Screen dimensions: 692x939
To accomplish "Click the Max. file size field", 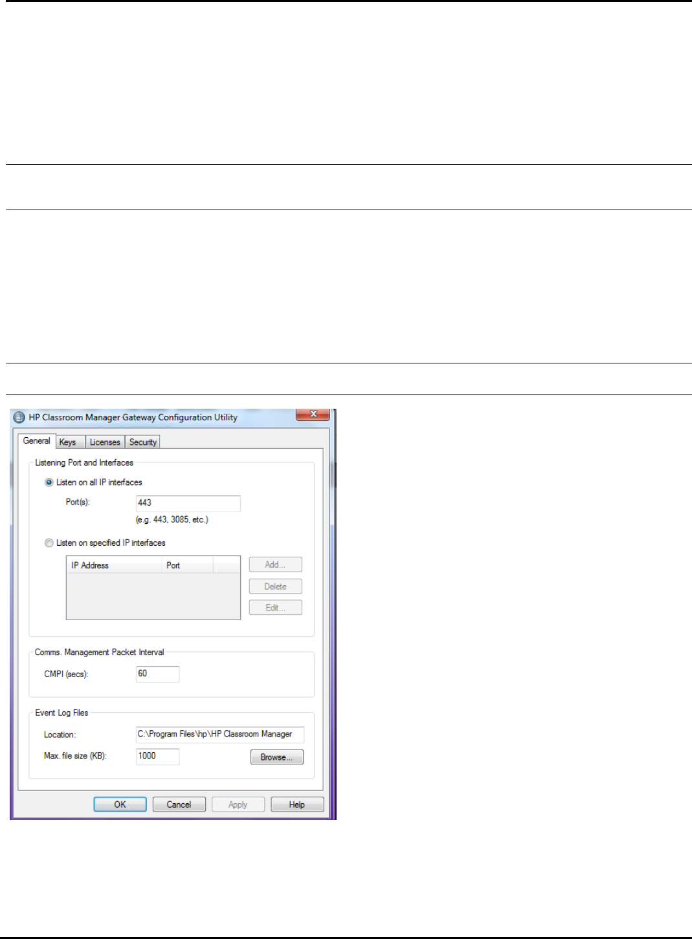I will tap(157, 756).
